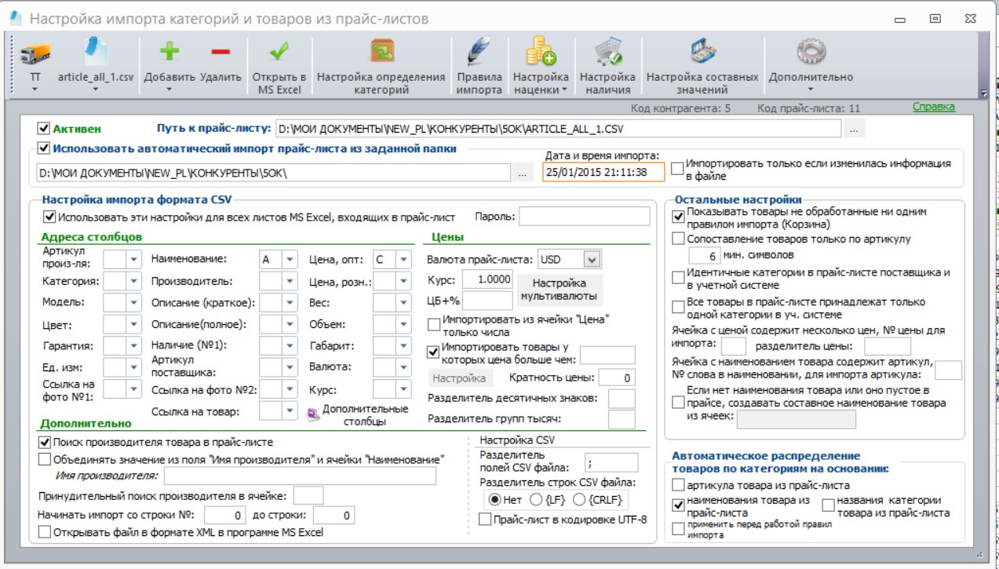Open import rules feather icon
The height and width of the screenshot is (569, 999).
point(479,53)
